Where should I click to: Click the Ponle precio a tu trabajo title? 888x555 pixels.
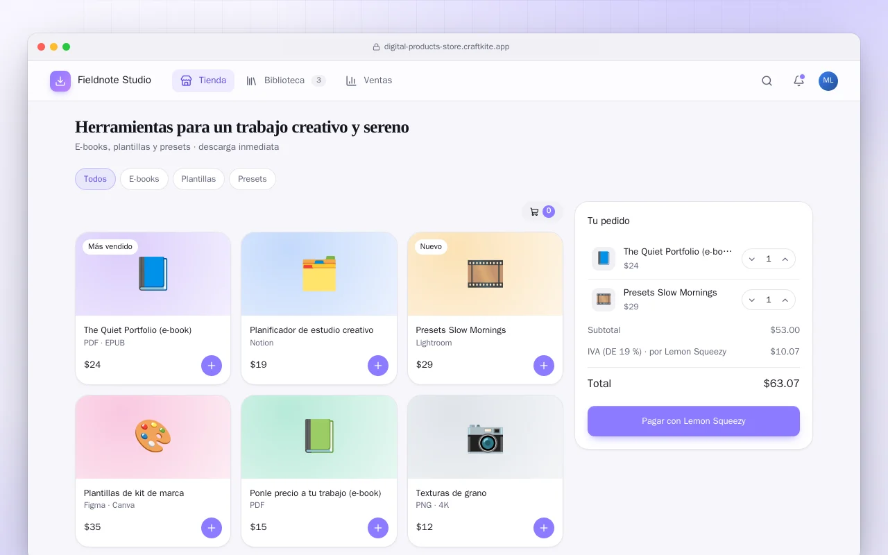point(316,493)
